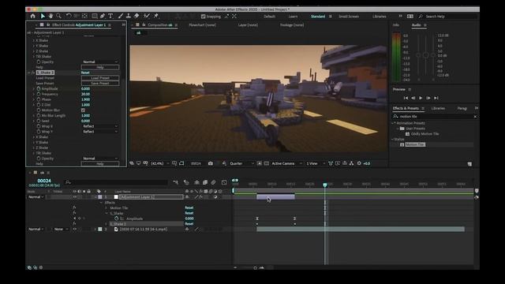Click Reset for S_Shake 2 in Effect Controls
The width and height of the screenshot is (505, 284).
coord(85,73)
